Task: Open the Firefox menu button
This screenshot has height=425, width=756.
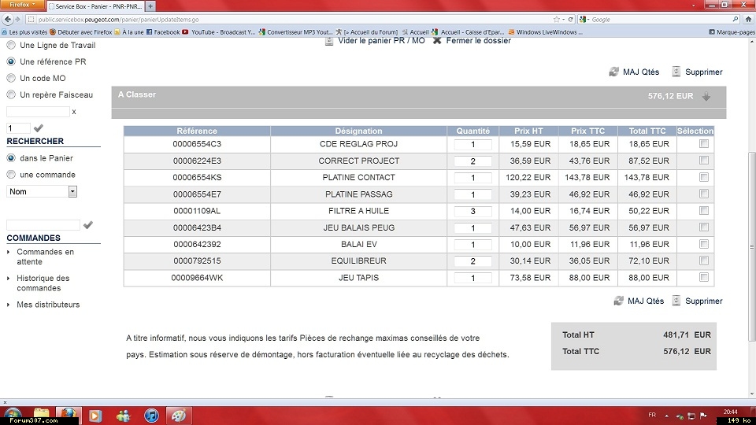Action: click(22, 5)
